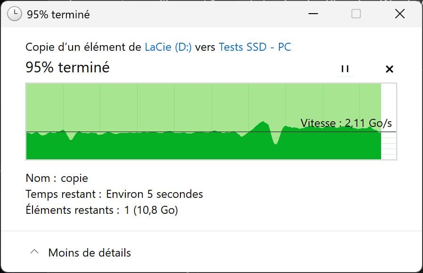Select the 95% terminé heading
Screen dimensions: 423x273
[x=68, y=67]
